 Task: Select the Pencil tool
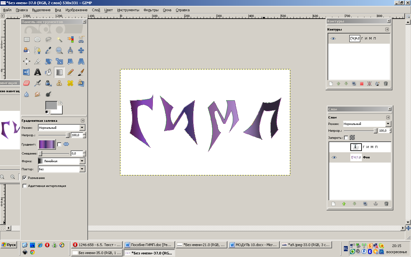tap(70, 72)
